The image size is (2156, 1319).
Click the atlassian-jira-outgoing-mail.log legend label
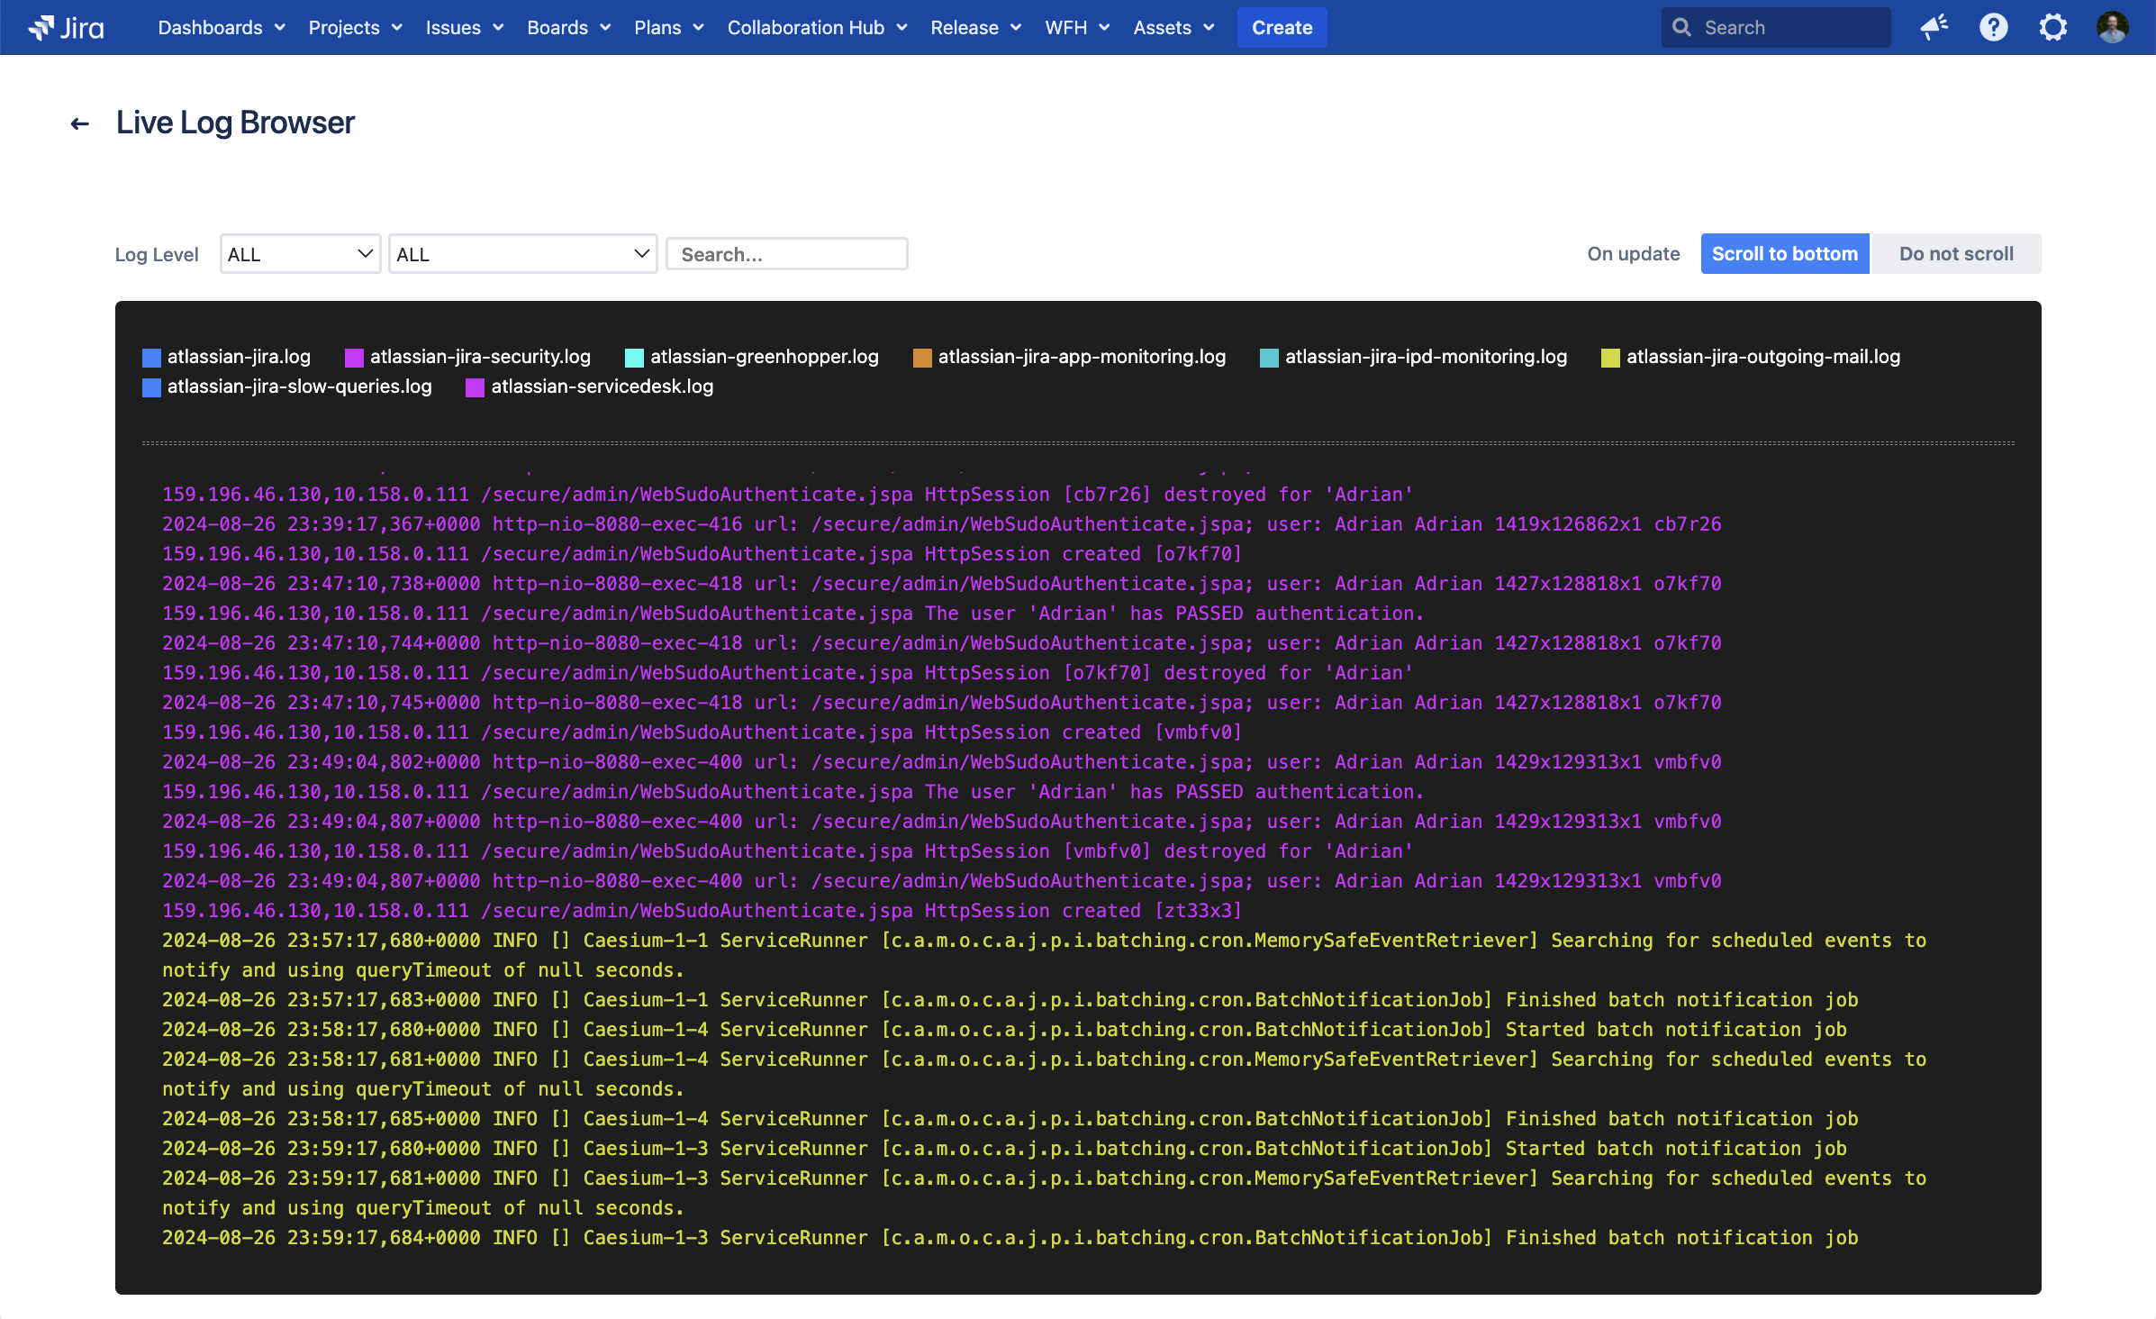tap(1763, 357)
